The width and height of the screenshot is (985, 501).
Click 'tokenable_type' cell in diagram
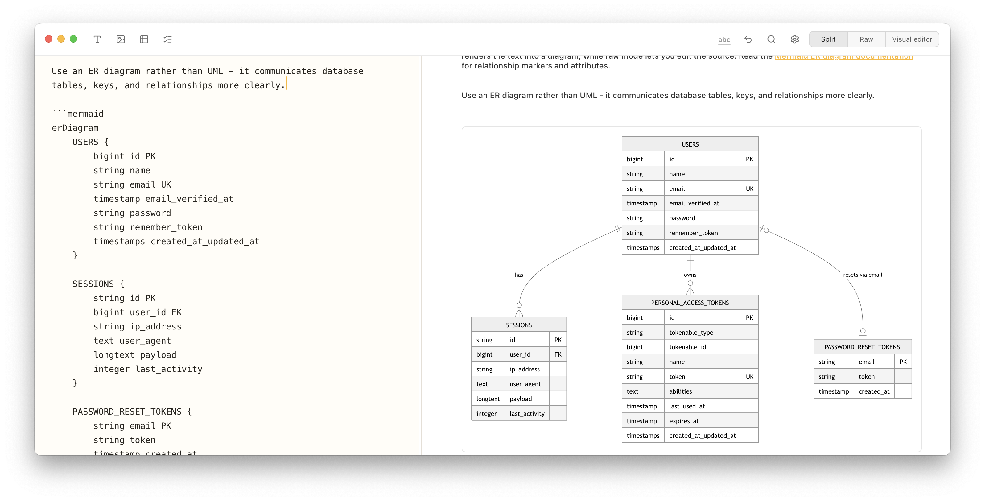pos(703,332)
